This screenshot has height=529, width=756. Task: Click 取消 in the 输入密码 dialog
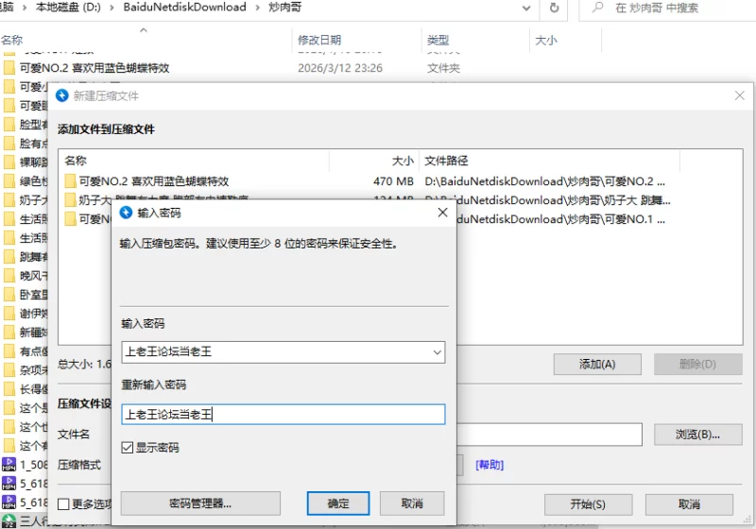412,503
